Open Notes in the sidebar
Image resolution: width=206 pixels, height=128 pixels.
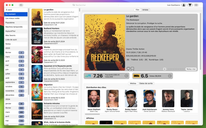(x=16, y=44)
